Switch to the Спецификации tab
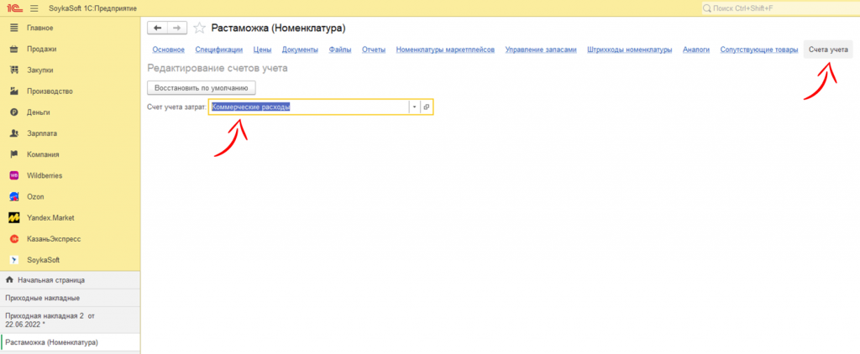The image size is (860, 354). 218,50
